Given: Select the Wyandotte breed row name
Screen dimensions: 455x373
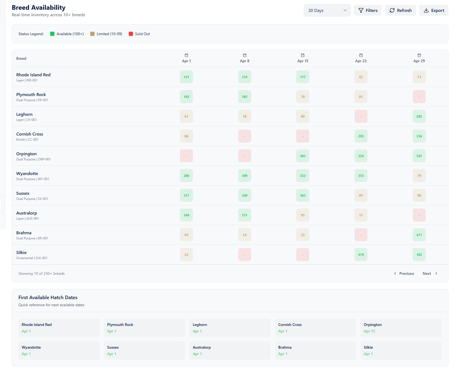Looking at the screenshot, I should coord(27,174).
